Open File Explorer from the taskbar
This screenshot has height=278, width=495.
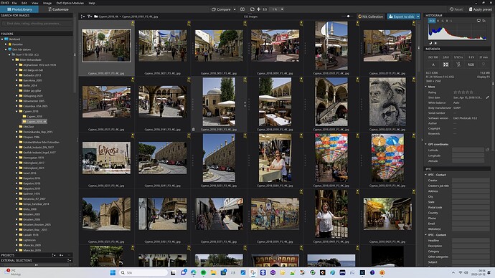(x=213, y=273)
